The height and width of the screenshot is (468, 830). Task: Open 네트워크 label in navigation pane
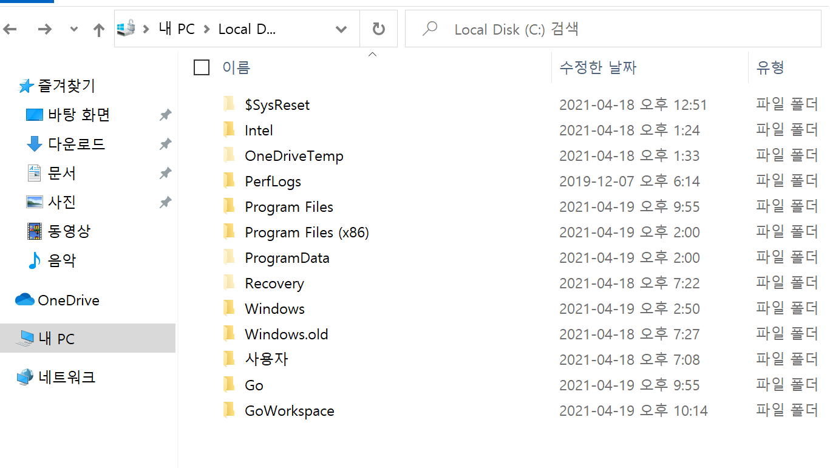pos(67,377)
